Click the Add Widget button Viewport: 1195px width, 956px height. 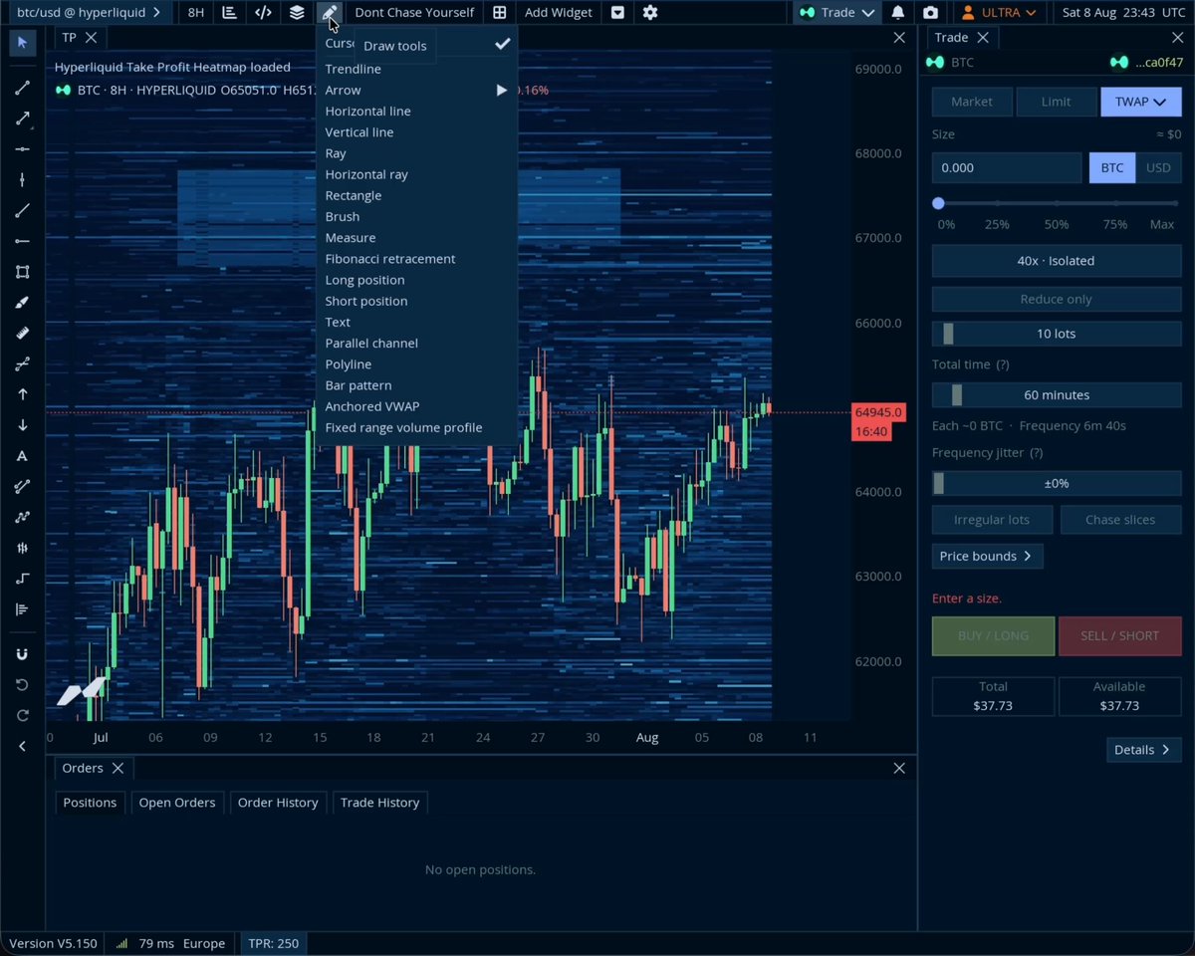(x=559, y=12)
